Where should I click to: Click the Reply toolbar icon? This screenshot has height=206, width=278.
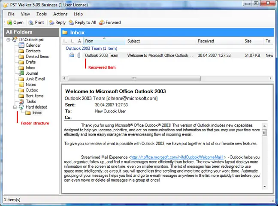51,23
